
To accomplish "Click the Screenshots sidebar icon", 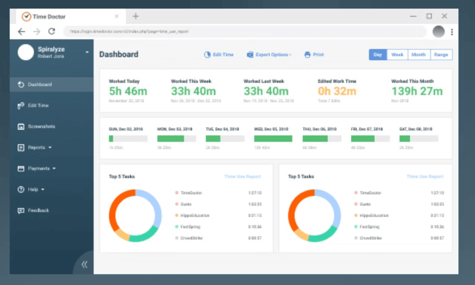I will [x=21, y=127].
